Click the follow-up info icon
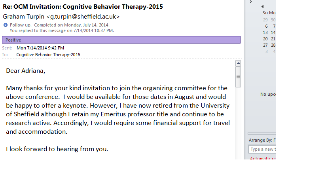324x182 pixels. point(6,25)
